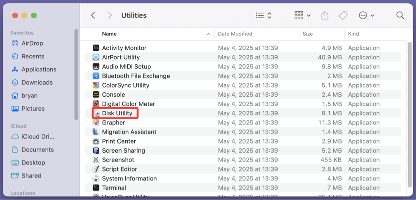416x200 pixels.
Task: Select the Screen Sharing name text
Action: pyautogui.click(x=124, y=151)
